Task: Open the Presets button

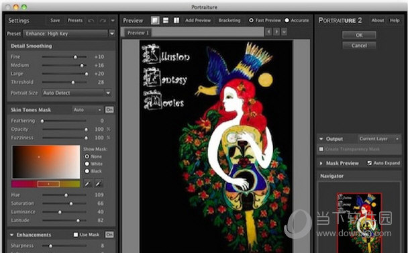Action: click(75, 21)
